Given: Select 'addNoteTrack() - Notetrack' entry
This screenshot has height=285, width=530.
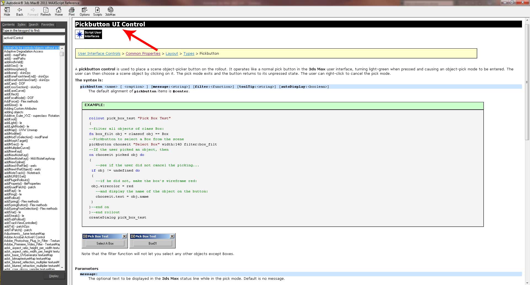Looking at the screenshot, I should tap(22, 173).
